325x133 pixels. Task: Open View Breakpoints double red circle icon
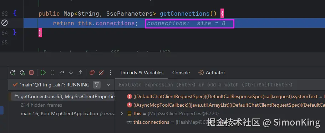[x=92, y=73]
